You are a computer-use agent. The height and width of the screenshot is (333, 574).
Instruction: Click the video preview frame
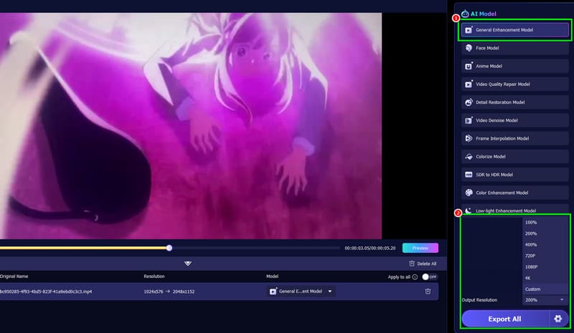(x=191, y=126)
